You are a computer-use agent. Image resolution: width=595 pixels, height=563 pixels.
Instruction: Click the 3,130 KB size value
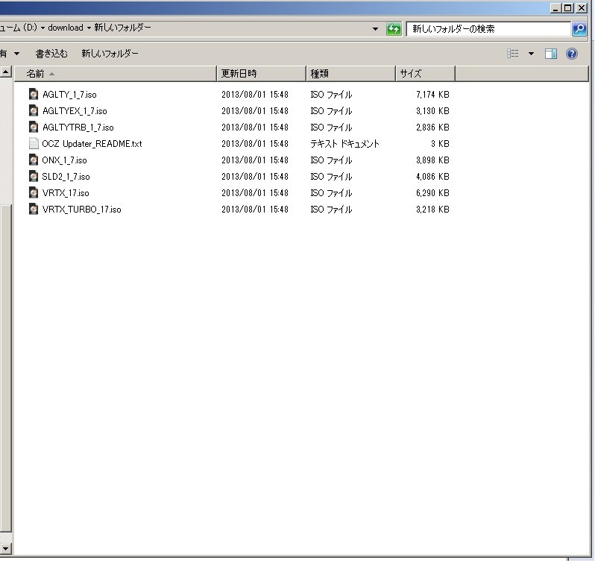tap(432, 111)
